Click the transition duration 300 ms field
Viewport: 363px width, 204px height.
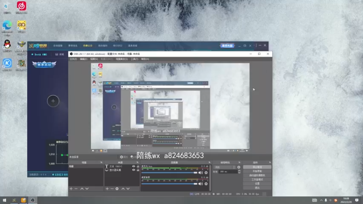[x=228, y=172]
